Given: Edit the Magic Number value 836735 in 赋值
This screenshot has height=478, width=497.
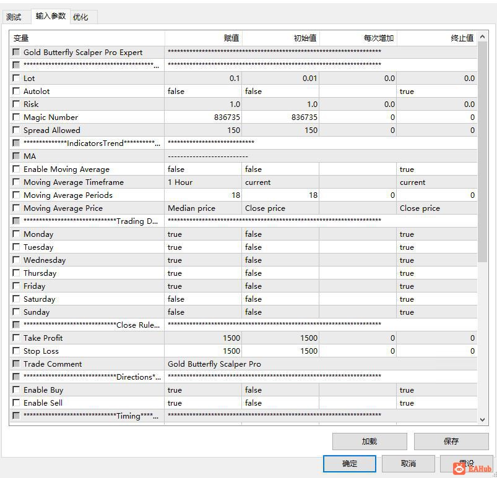Looking at the screenshot, I should (203, 117).
